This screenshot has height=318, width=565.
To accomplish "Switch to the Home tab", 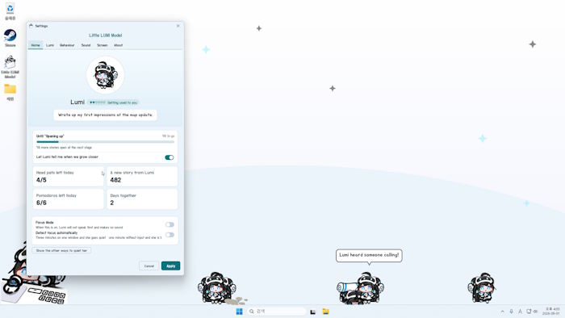I will click(36, 45).
